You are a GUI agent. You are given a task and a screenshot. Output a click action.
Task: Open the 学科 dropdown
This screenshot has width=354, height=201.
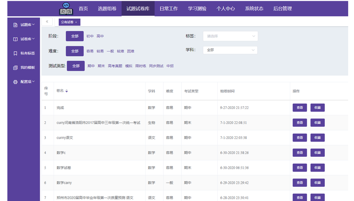(x=230, y=50)
